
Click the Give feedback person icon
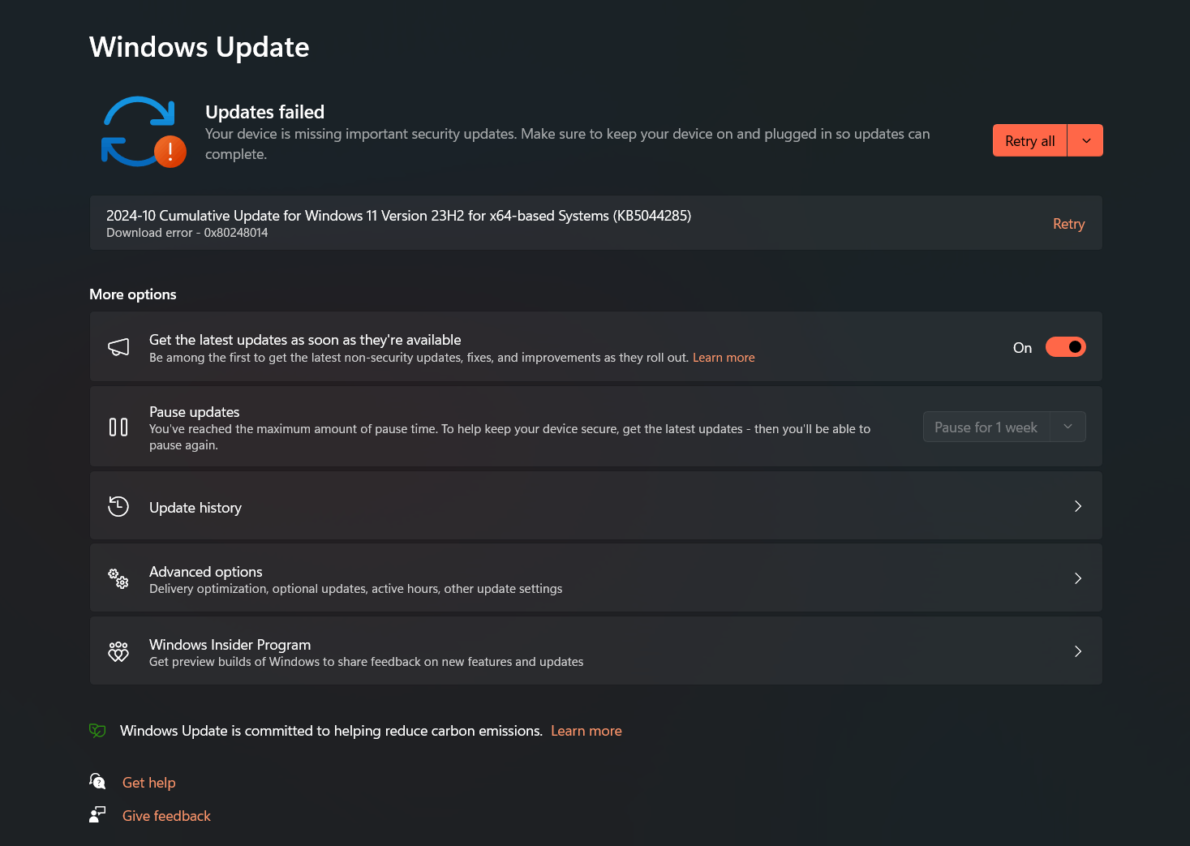97,814
